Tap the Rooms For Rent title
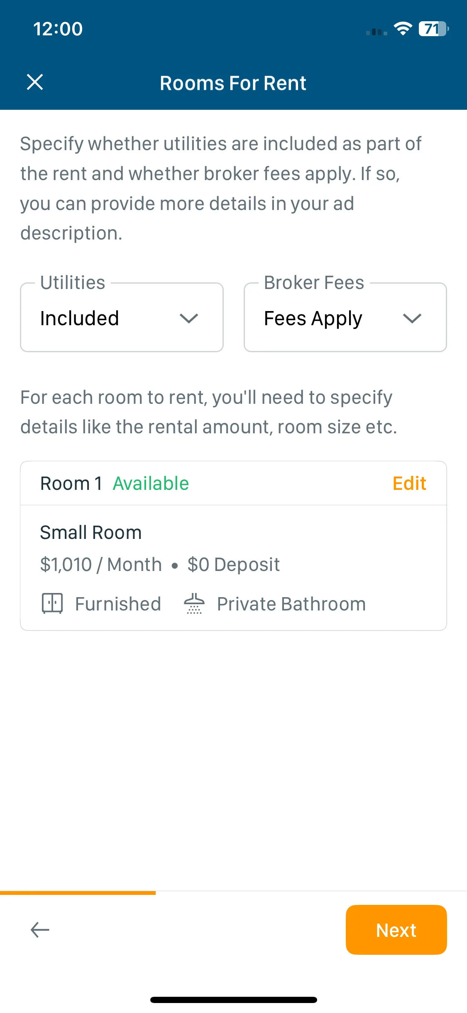The image size is (467, 1013). pyautogui.click(x=233, y=83)
